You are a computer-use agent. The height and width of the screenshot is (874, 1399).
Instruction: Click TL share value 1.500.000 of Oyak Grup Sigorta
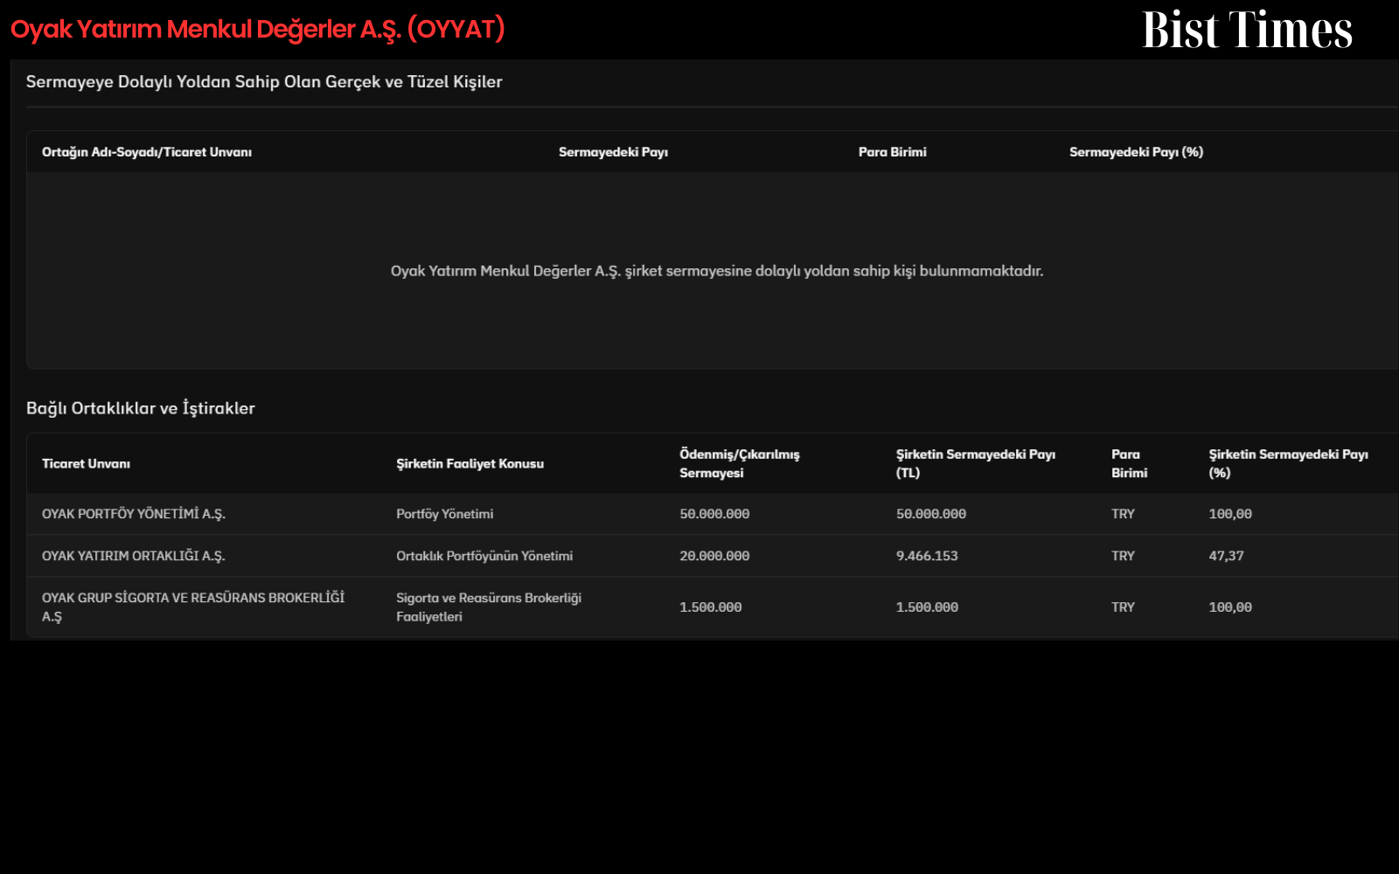pyautogui.click(x=926, y=607)
